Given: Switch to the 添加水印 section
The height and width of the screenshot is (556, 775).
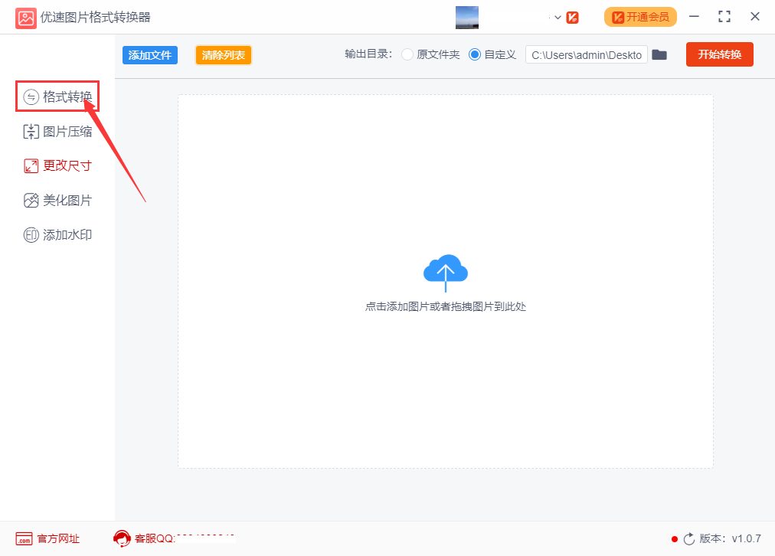Looking at the screenshot, I should click(57, 234).
